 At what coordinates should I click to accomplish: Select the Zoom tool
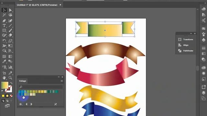10,78
